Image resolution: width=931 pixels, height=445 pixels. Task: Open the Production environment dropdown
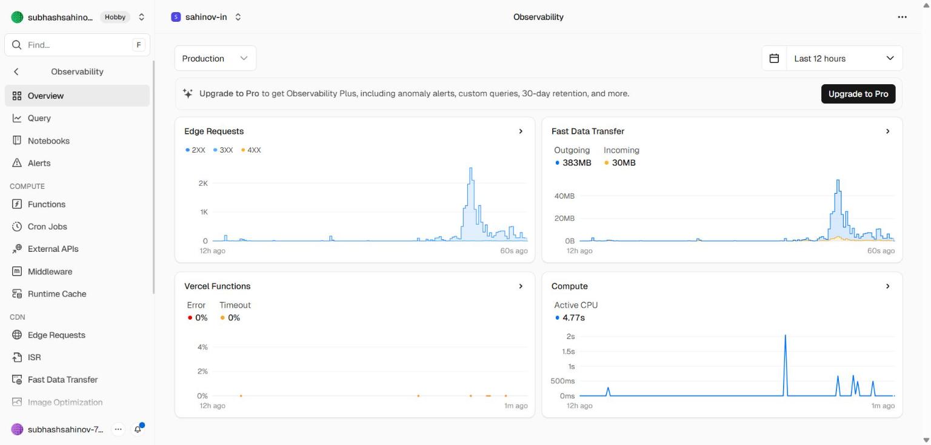215,59
